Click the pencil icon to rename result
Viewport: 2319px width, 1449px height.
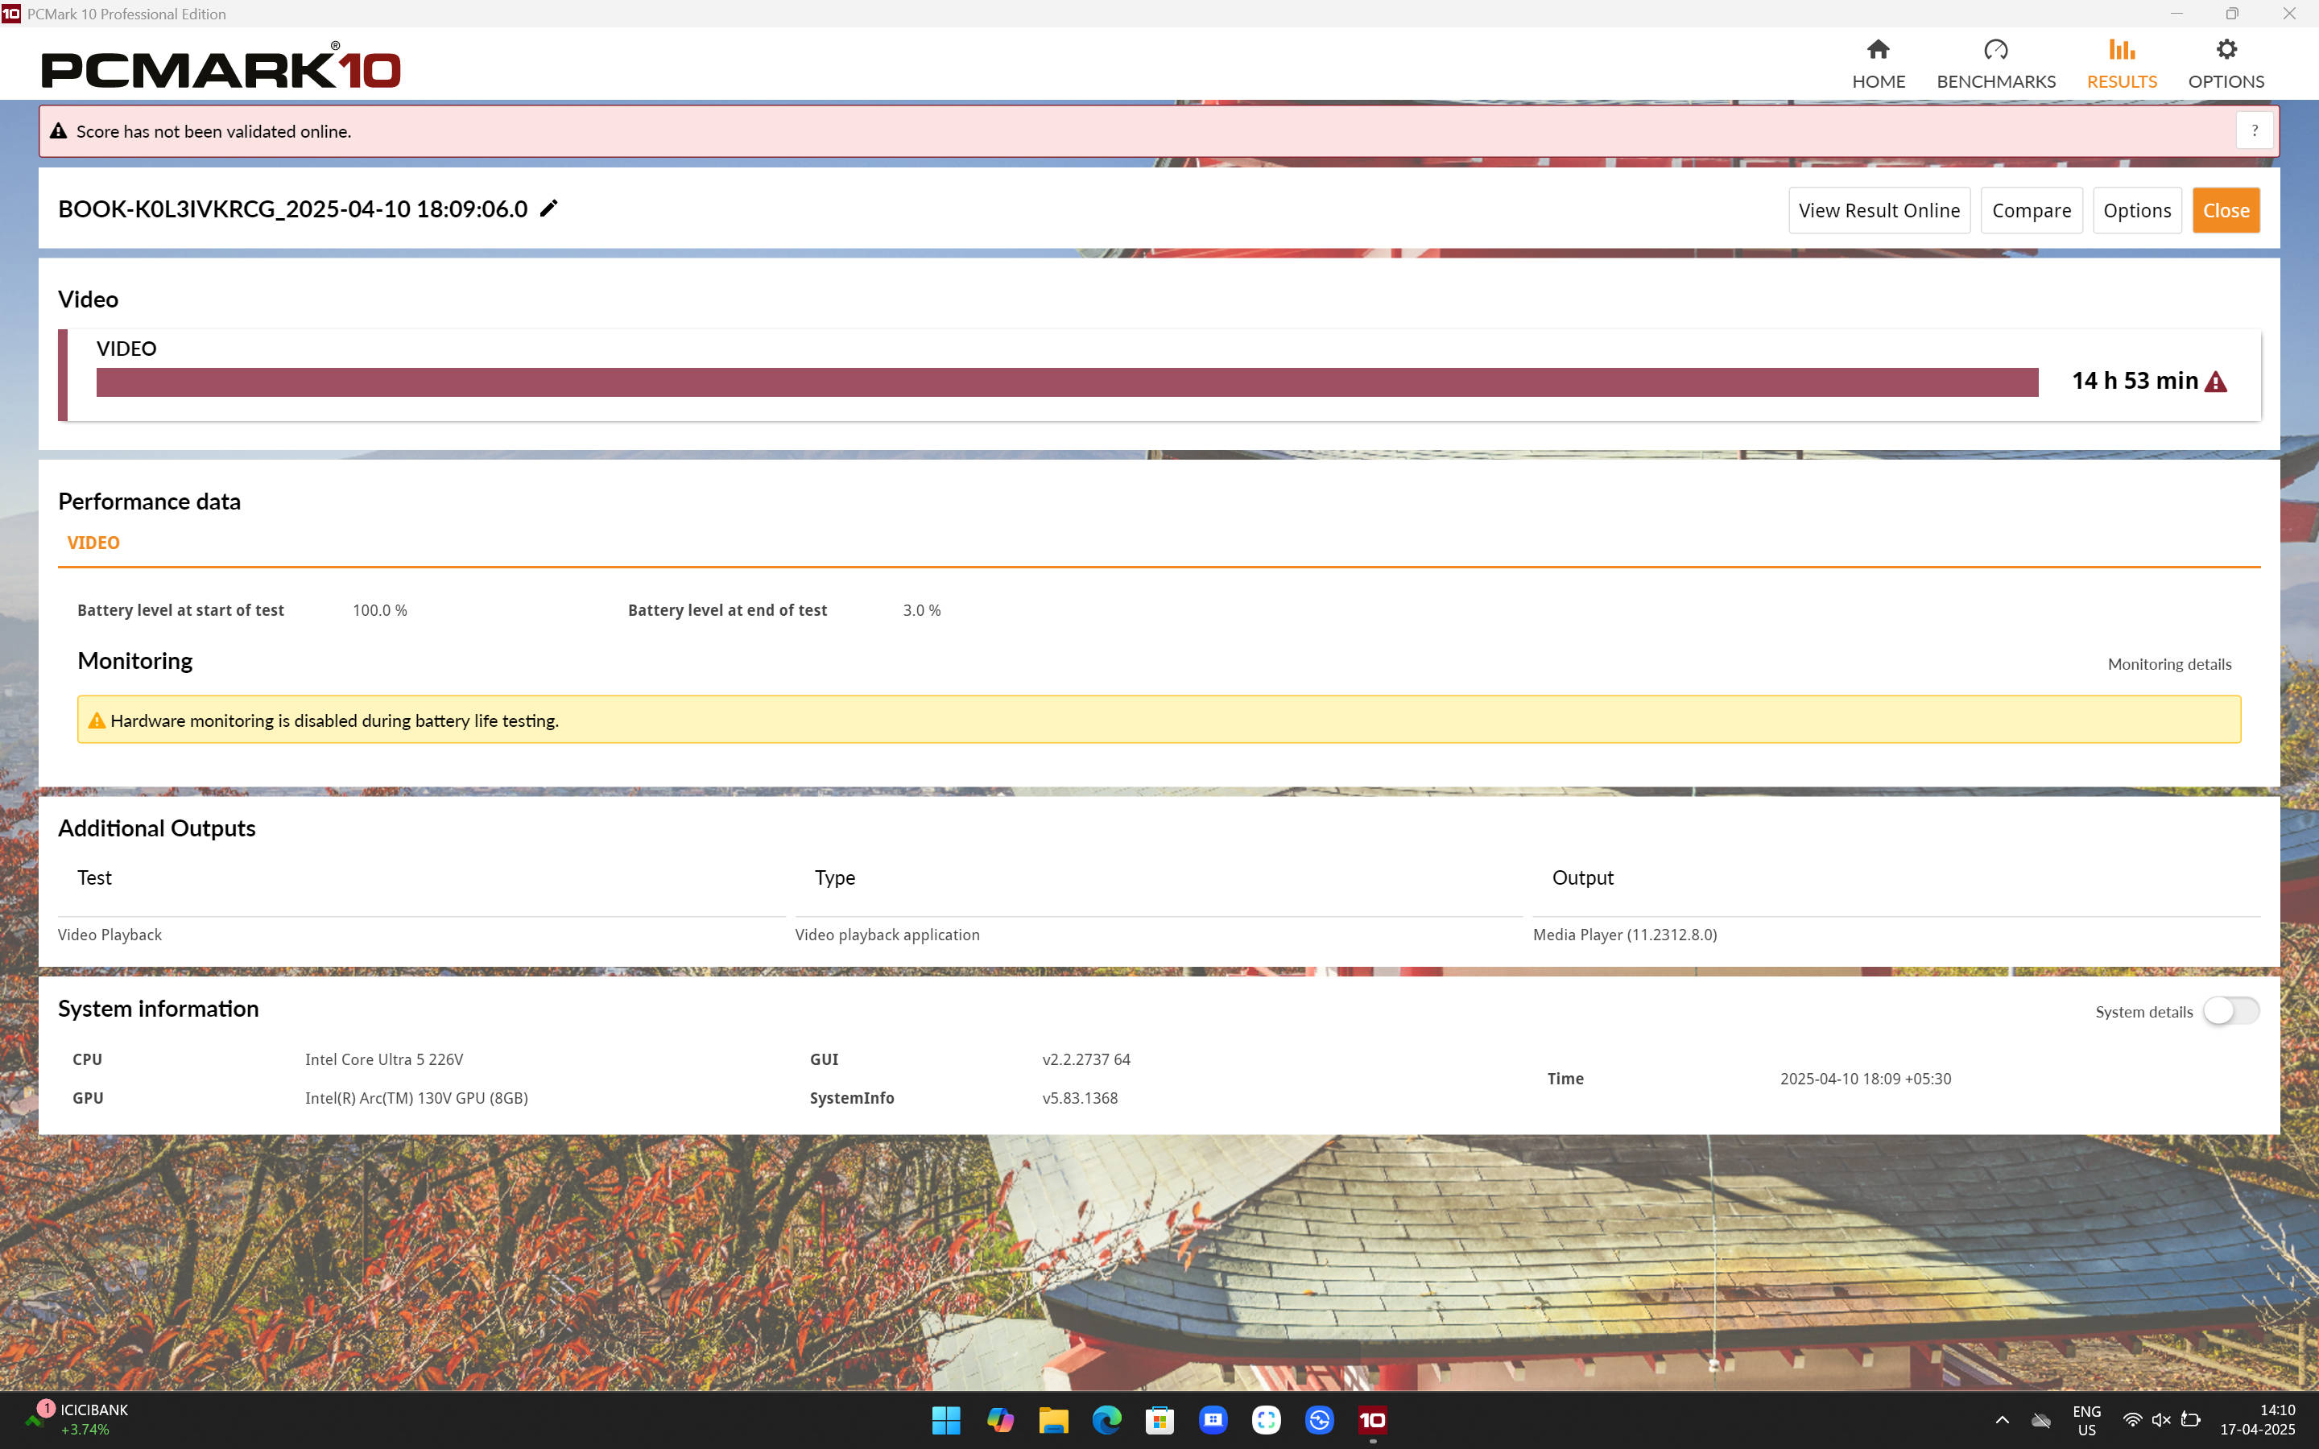[x=548, y=209]
